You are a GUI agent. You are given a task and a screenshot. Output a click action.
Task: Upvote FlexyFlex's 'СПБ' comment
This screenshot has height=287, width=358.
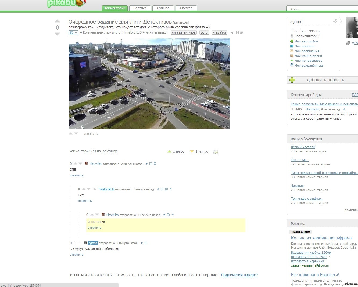coord(76,164)
